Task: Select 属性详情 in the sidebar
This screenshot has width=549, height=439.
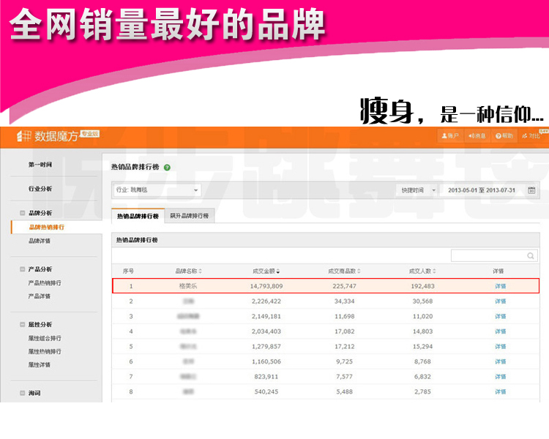Action: [40, 365]
